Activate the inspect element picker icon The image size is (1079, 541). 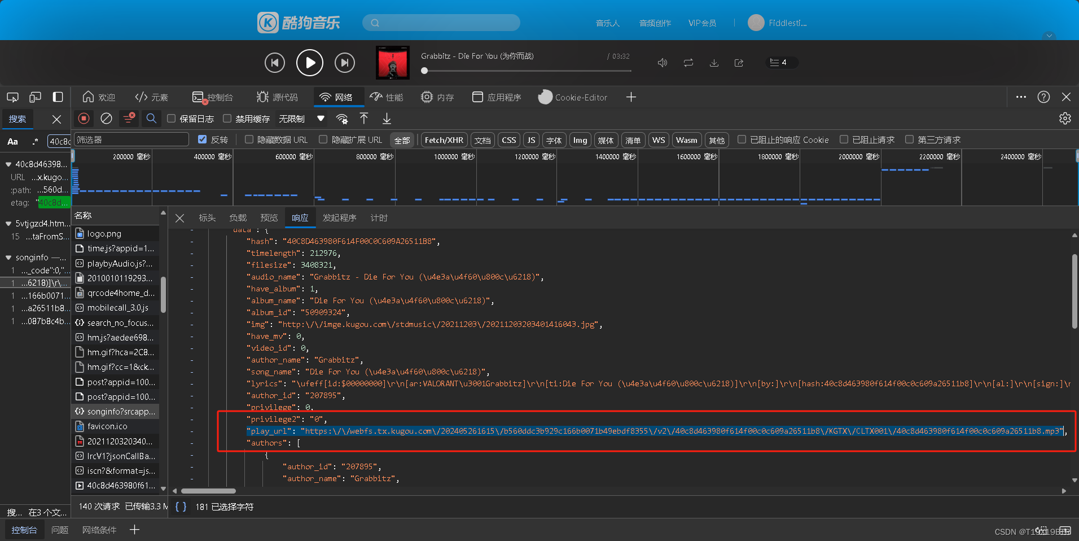click(12, 97)
